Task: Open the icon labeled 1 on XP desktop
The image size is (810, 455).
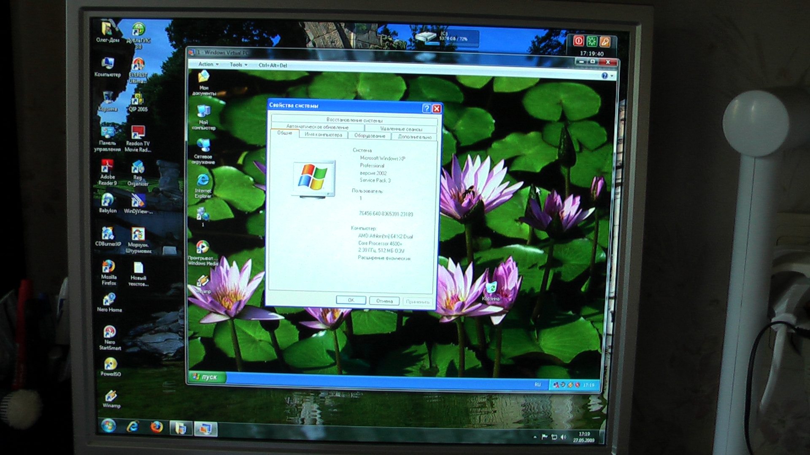Action: point(203,217)
